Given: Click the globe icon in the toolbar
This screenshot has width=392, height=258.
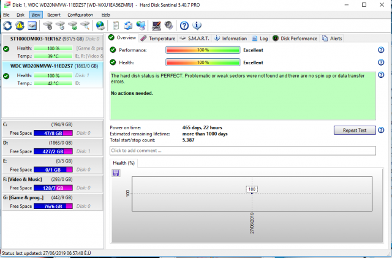Looking at the screenshot, I should click(100, 26).
